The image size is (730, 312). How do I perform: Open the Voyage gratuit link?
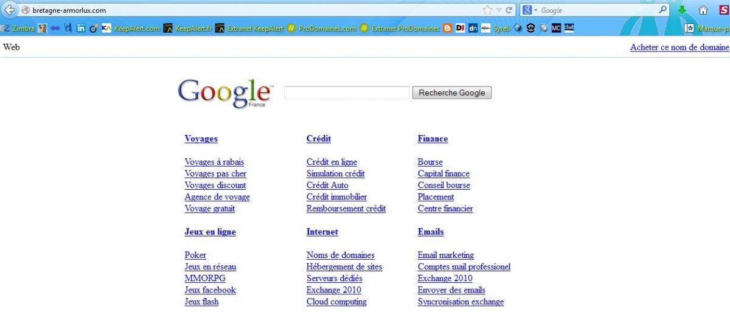(209, 208)
